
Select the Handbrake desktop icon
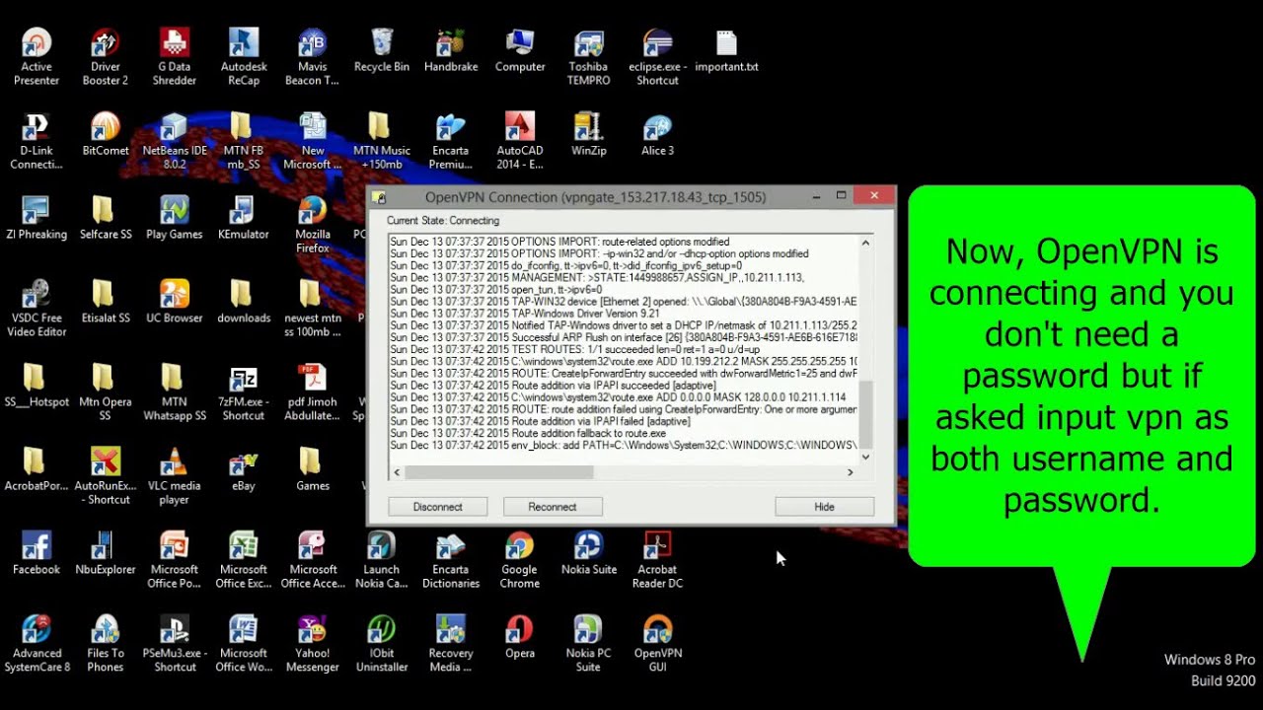(x=451, y=50)
